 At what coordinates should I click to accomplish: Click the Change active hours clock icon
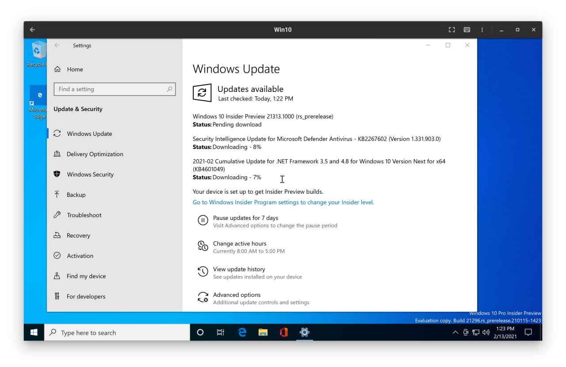[203, 246]
